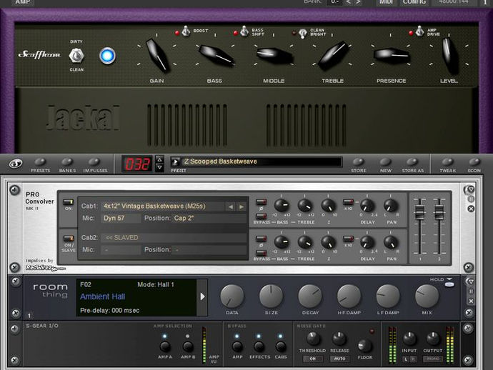The image size is (493, 370).
Task: Click the Z Scooped Basketweave preset name
Action: pos(220,161)
